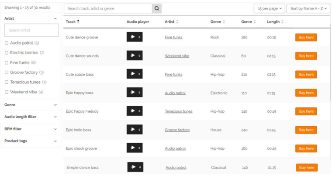Image resolution: width=332 pixels, height=179 pixels.
Task: Check the Groove factory artist filter
Action: [x=7, y=72]
